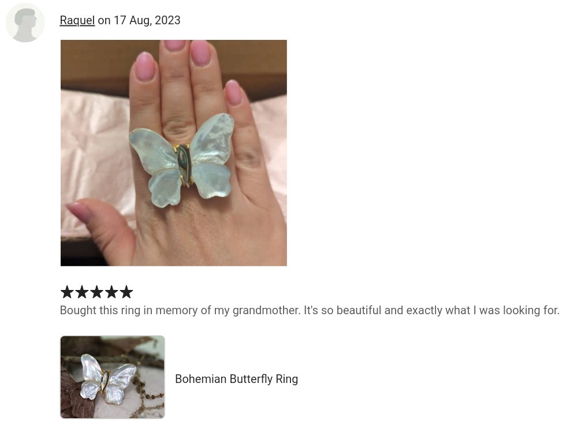This screenshot has width=585, height=439.
Task: Click the second star of the rating
Action: [81, 292]
